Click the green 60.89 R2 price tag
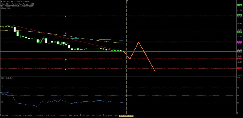The image size is (243, 118). (x=239, y=15)
